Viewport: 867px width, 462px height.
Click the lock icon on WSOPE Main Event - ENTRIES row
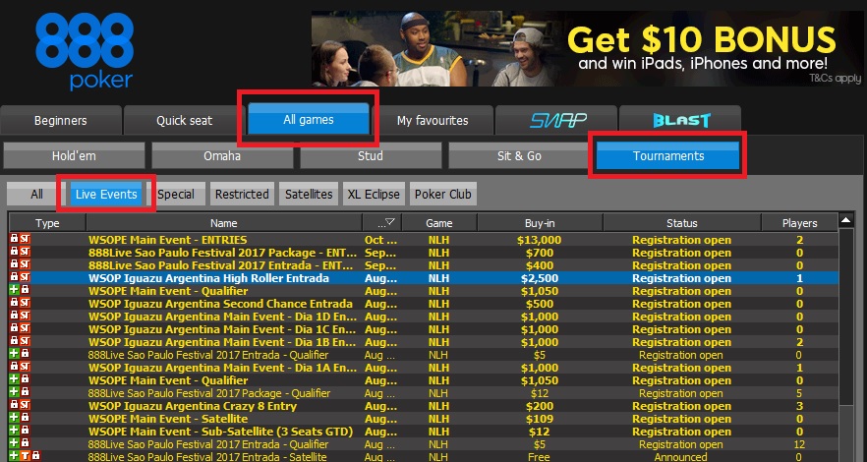coord(15,240)
